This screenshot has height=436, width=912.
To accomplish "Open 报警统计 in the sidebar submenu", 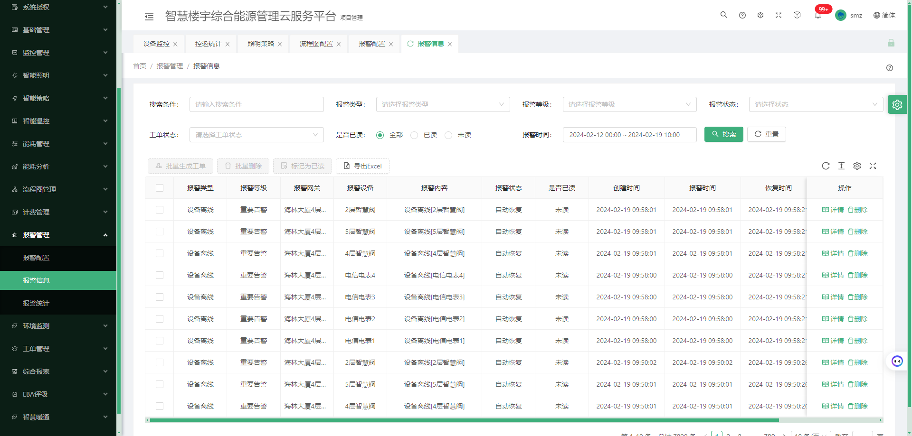I will point(58,303).
